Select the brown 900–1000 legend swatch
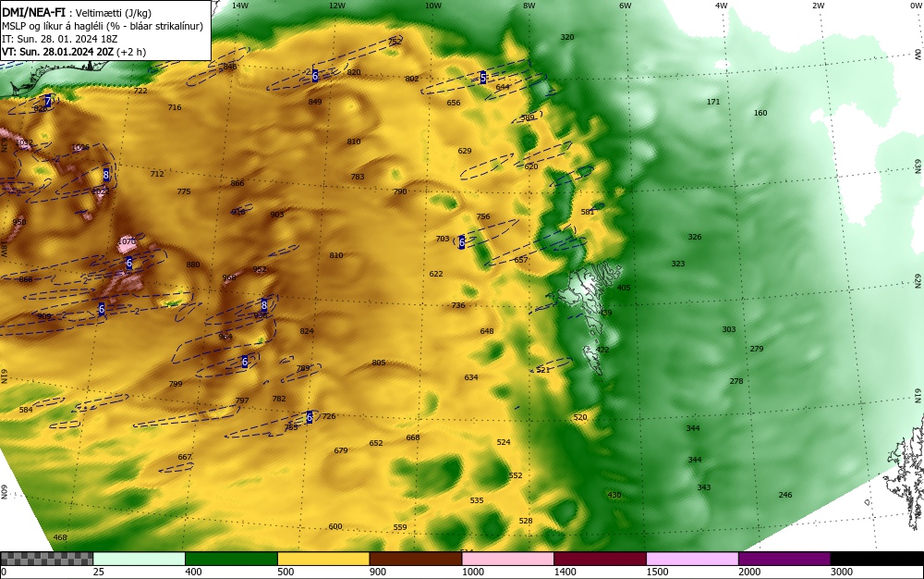This screenshot has height=579, width=924. (416, 559)
